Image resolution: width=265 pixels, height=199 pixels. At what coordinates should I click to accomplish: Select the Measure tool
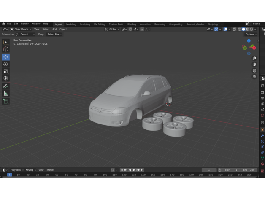5,93
